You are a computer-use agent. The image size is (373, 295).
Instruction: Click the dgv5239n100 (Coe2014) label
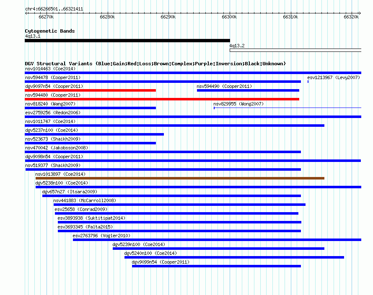[x=139, y=245]
